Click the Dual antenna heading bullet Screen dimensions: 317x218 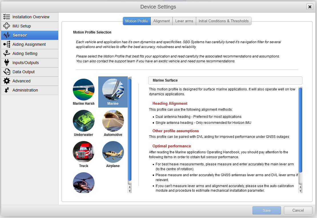[x=198, y=117]
